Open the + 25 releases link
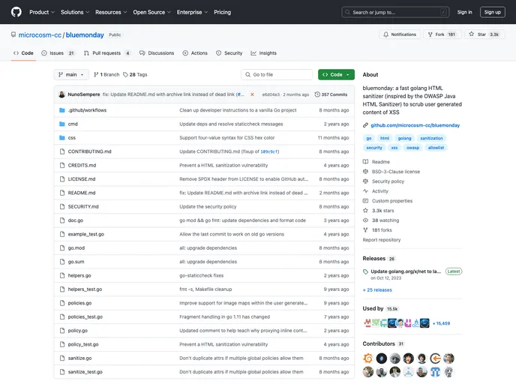 point(377,290)
